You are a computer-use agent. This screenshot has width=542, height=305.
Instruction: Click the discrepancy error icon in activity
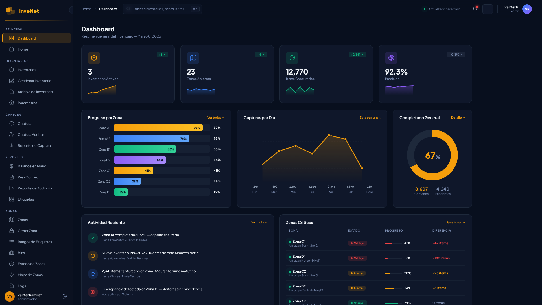(93, 292)
